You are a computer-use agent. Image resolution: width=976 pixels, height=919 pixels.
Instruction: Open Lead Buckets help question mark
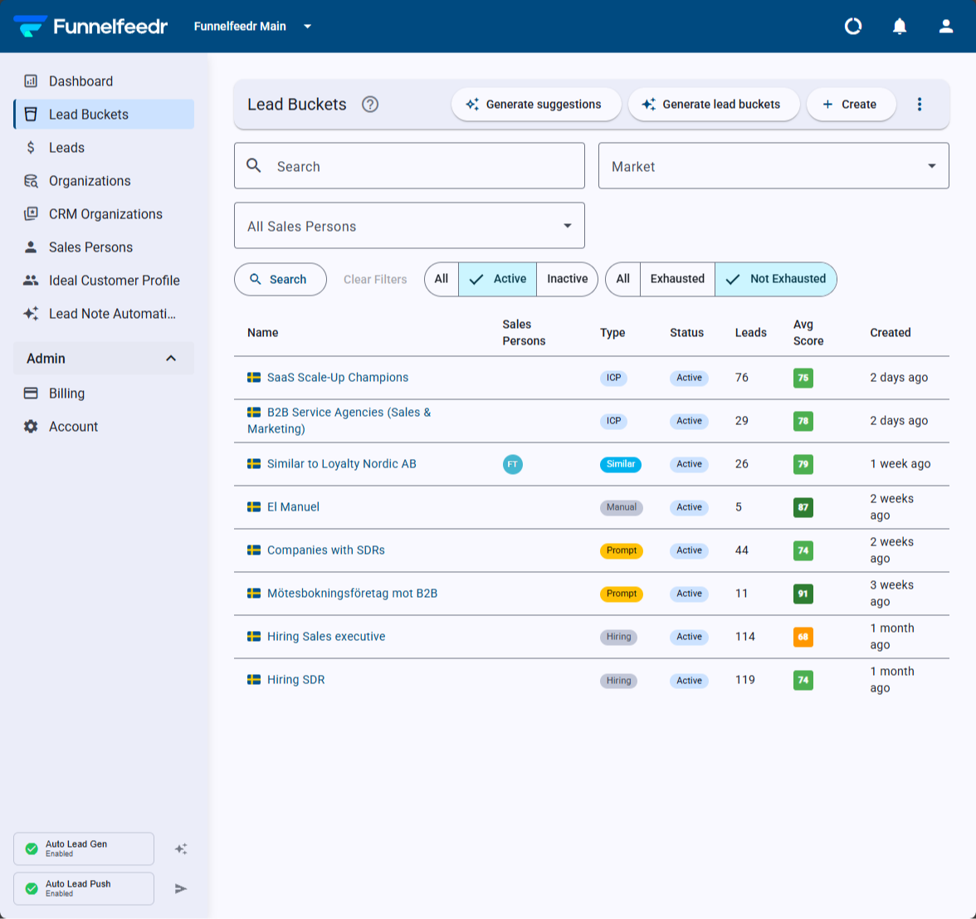[x=370, y=104]
